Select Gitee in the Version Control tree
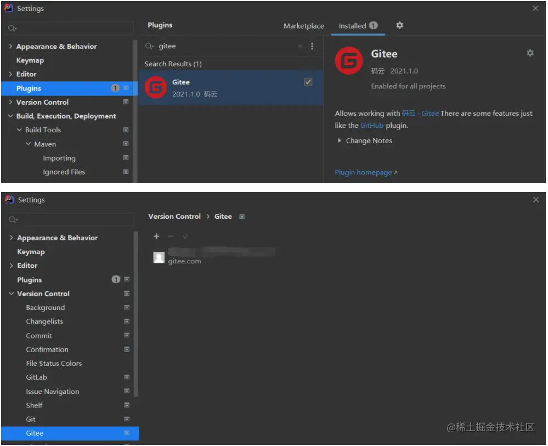The image size is (548, 446). click(x=70, y=433)
